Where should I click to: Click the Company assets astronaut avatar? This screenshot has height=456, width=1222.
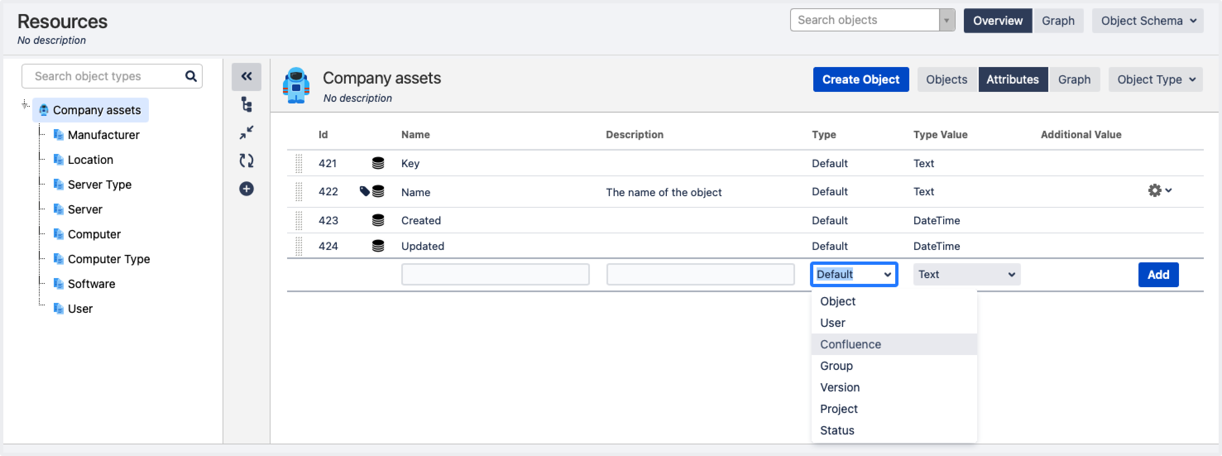point(296,85)
